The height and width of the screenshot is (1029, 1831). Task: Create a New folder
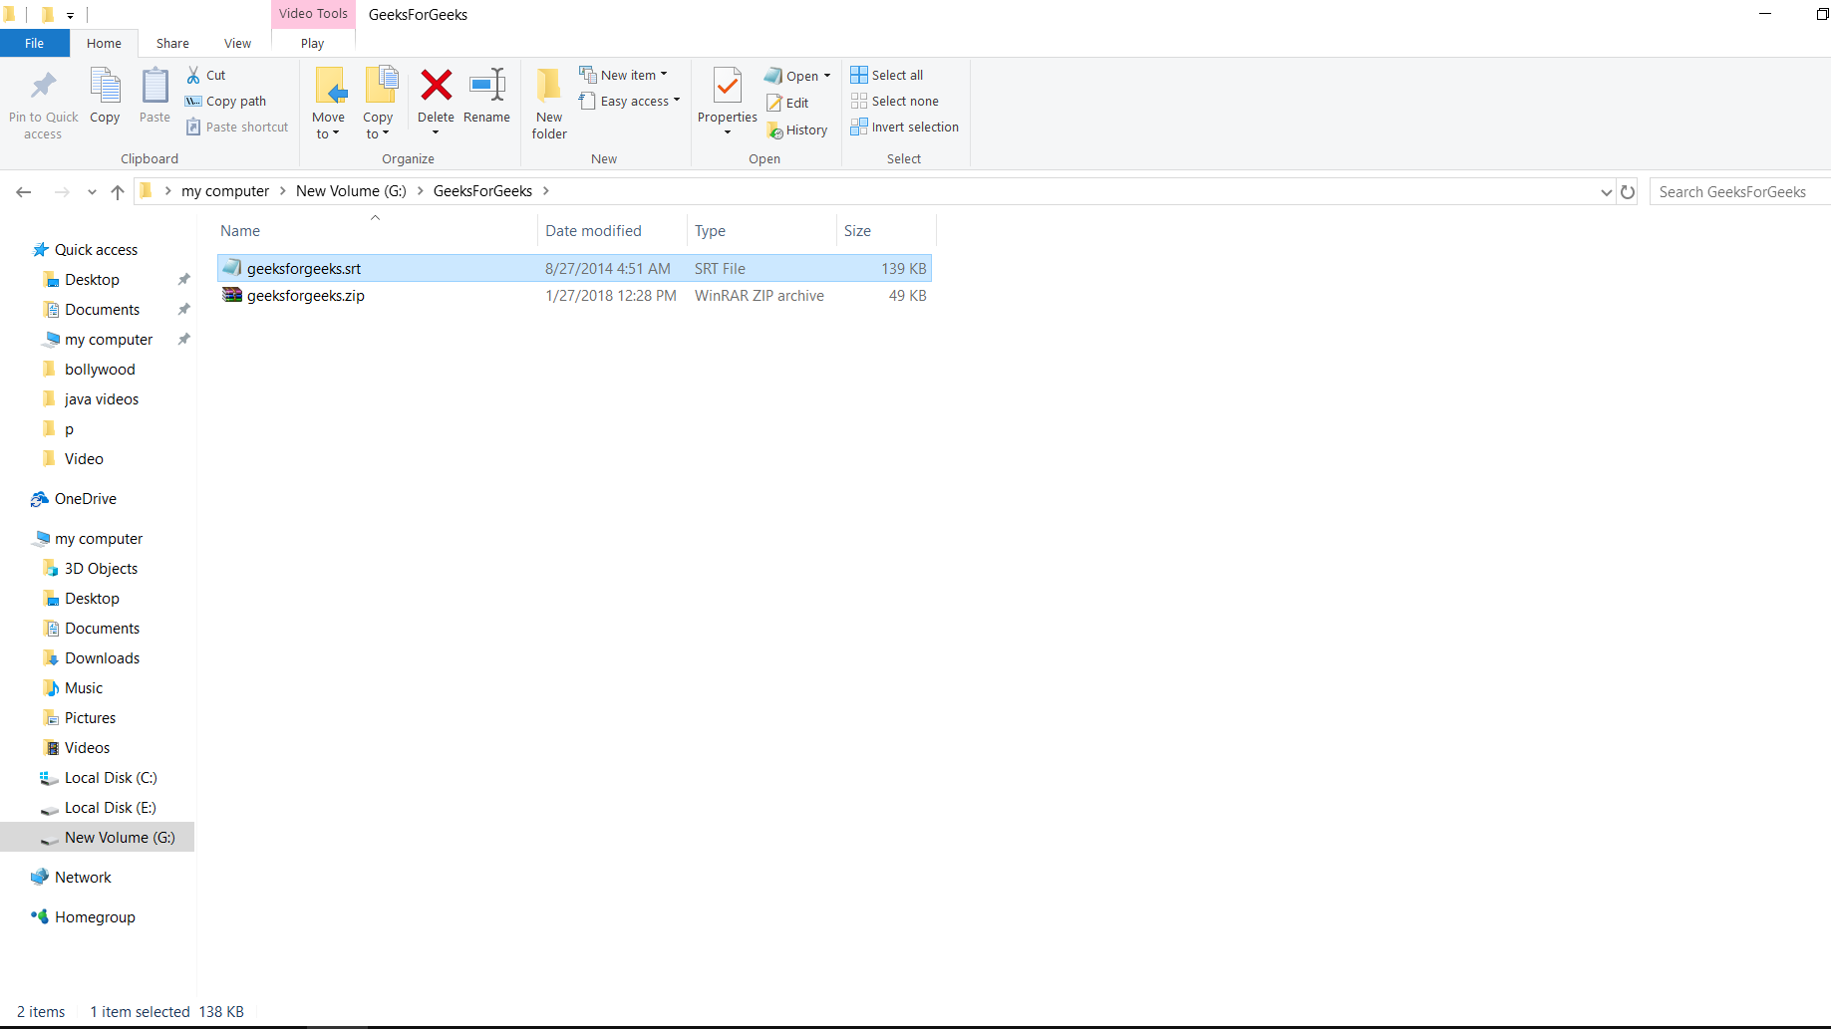(x=549, y=103)
